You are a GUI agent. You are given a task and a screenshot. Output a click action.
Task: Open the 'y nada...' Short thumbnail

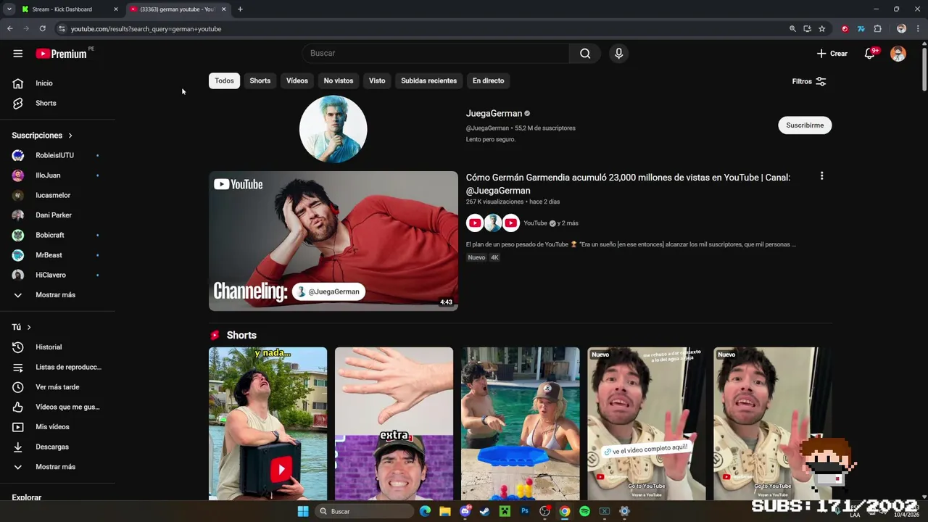pos(268,424)
